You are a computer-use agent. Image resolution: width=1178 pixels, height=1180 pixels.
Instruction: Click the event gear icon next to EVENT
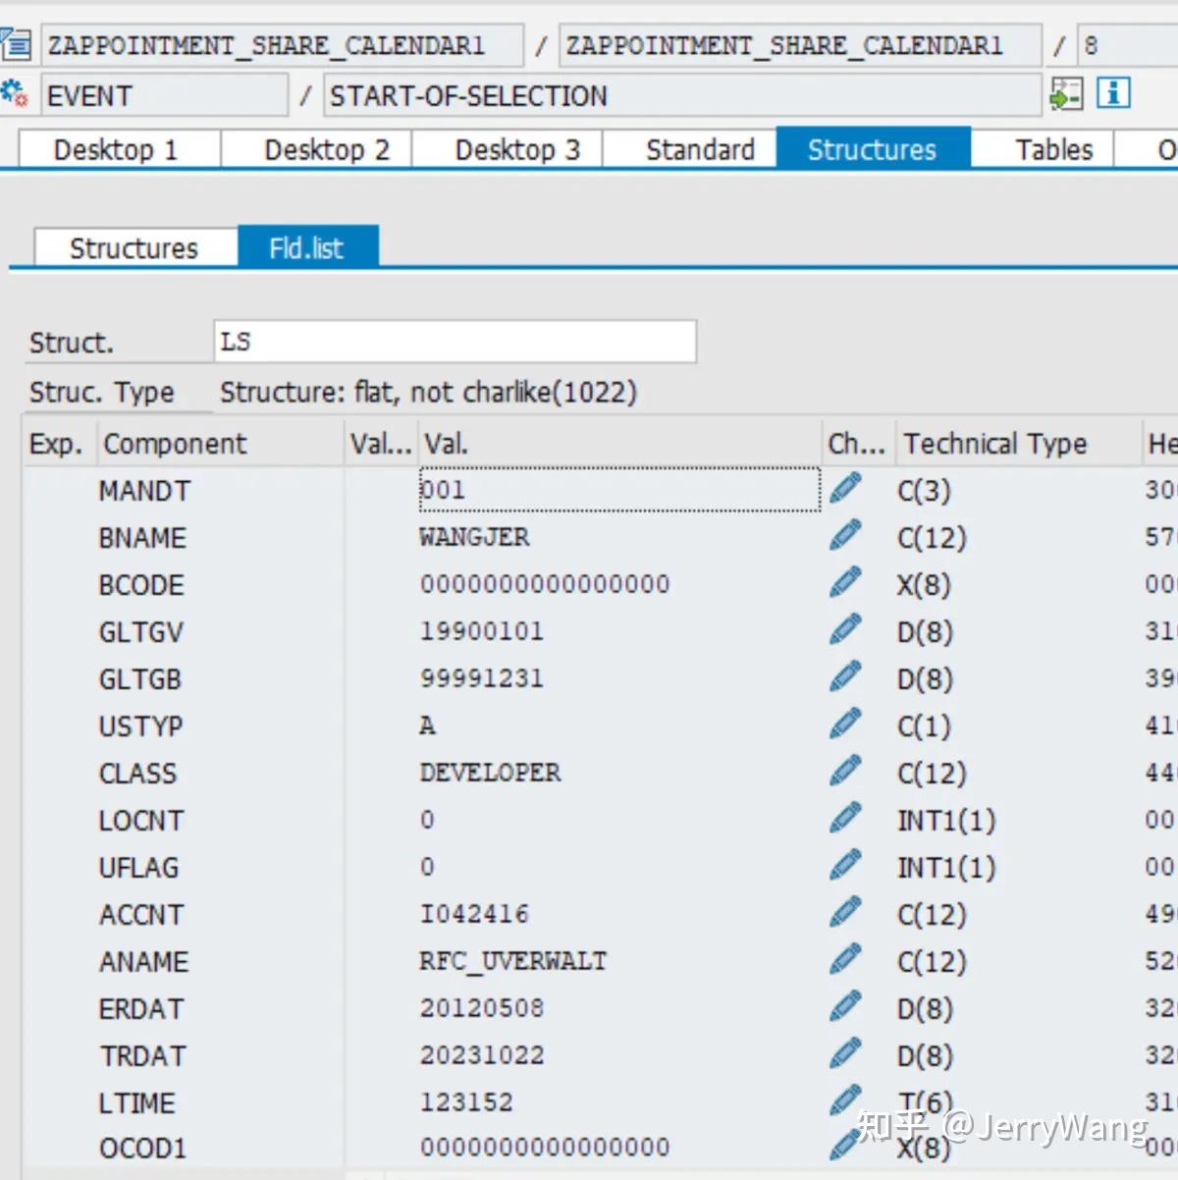[x=14, y=92]
